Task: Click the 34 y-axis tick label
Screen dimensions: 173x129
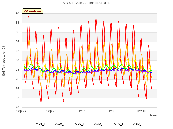Action: click(x=17, y=41)
